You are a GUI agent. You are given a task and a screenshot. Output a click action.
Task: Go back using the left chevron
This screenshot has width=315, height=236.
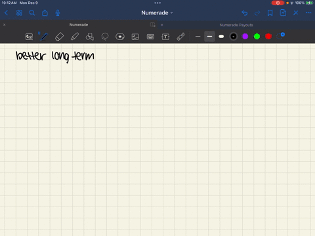6,13
